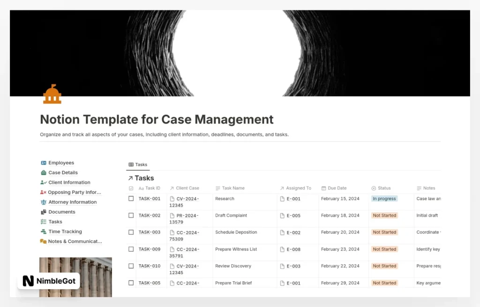Open the Assigned To column header menu
This screenshot has height=307, width=480.
(299, 188)
